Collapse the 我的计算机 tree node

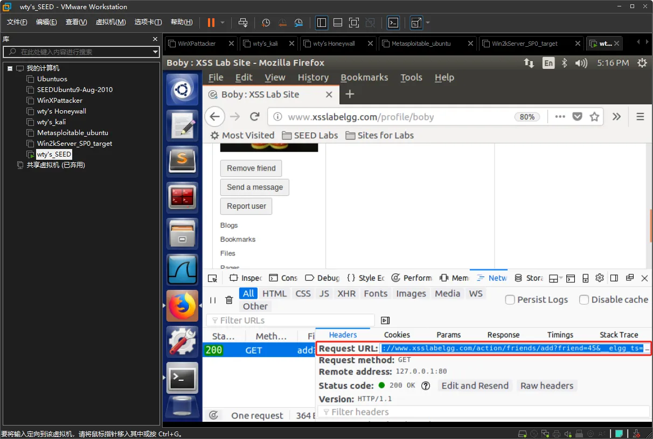10,68
